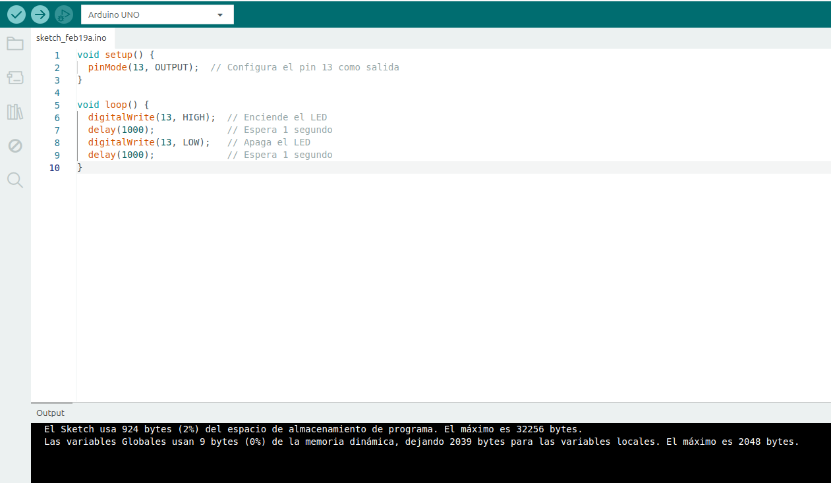The width and height of the screenshot is (831, 483).
Task: Open the Debug panel in the sidebar
Action: pos(15,146)
